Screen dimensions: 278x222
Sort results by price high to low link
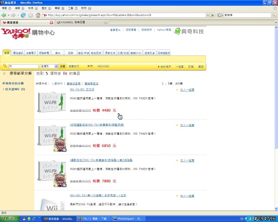pos(91,84)
